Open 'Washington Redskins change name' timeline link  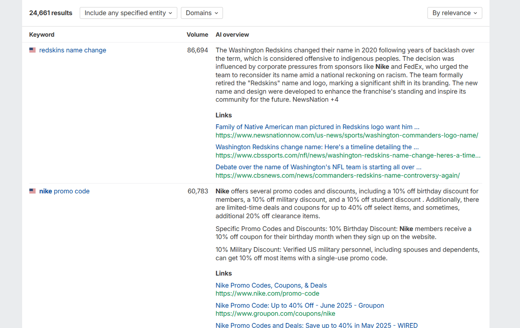pyautogui.click(x=317, y=147)
